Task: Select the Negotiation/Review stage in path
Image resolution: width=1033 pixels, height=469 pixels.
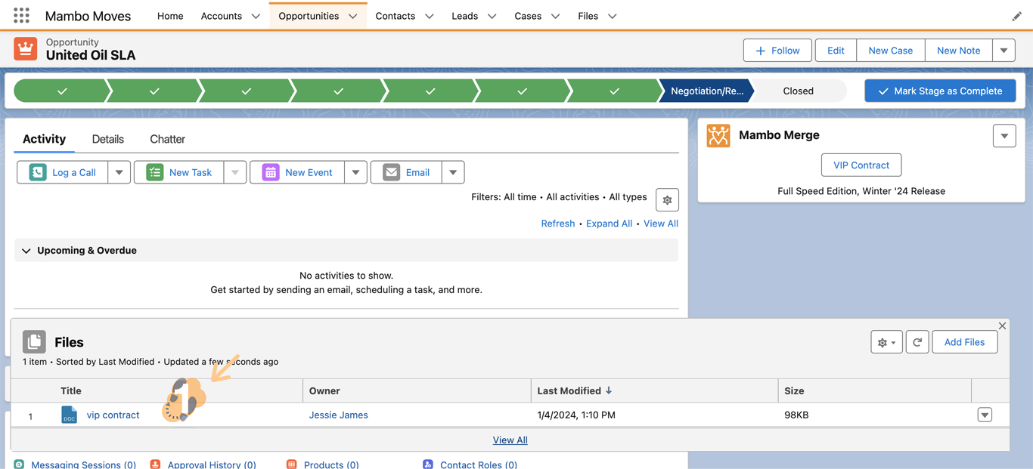Action: point(706,91)
